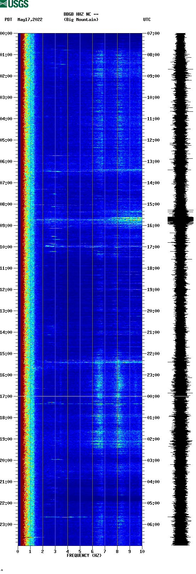Click the 07:00 UTC time label
The height and width of the screenshot is (574, 196).
click(x=153, y=33)
